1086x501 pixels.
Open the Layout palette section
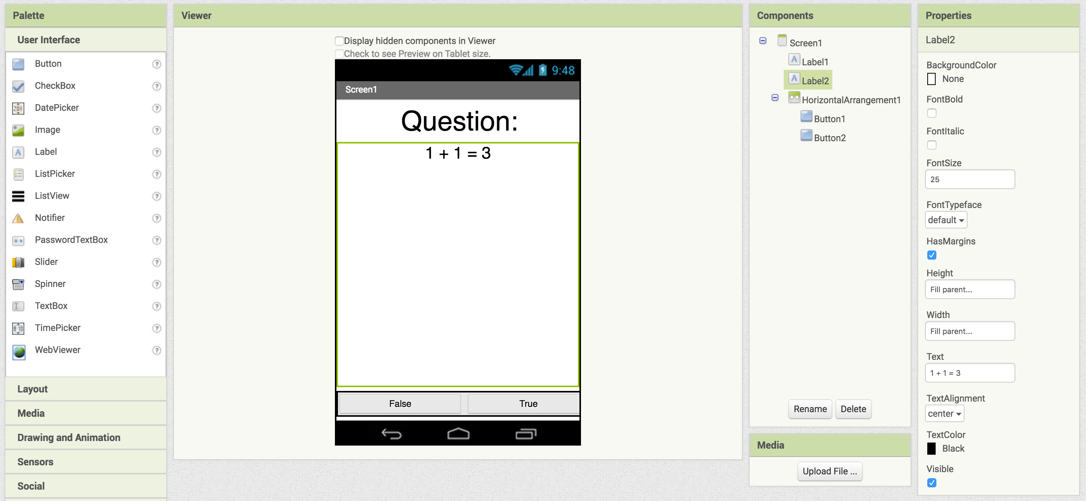tap(32, 389)
